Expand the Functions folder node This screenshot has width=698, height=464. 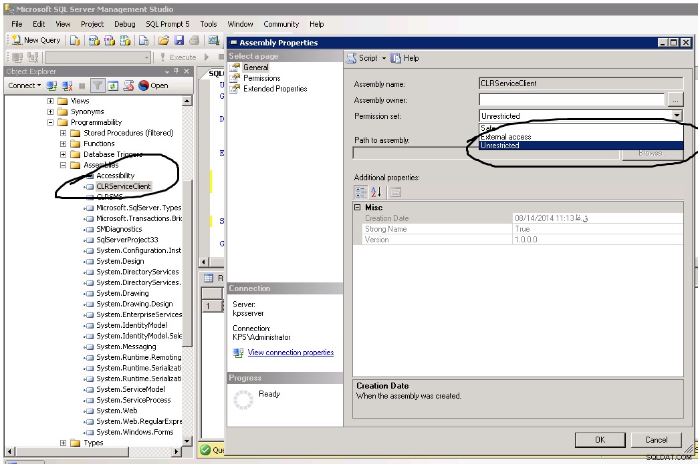64,144
